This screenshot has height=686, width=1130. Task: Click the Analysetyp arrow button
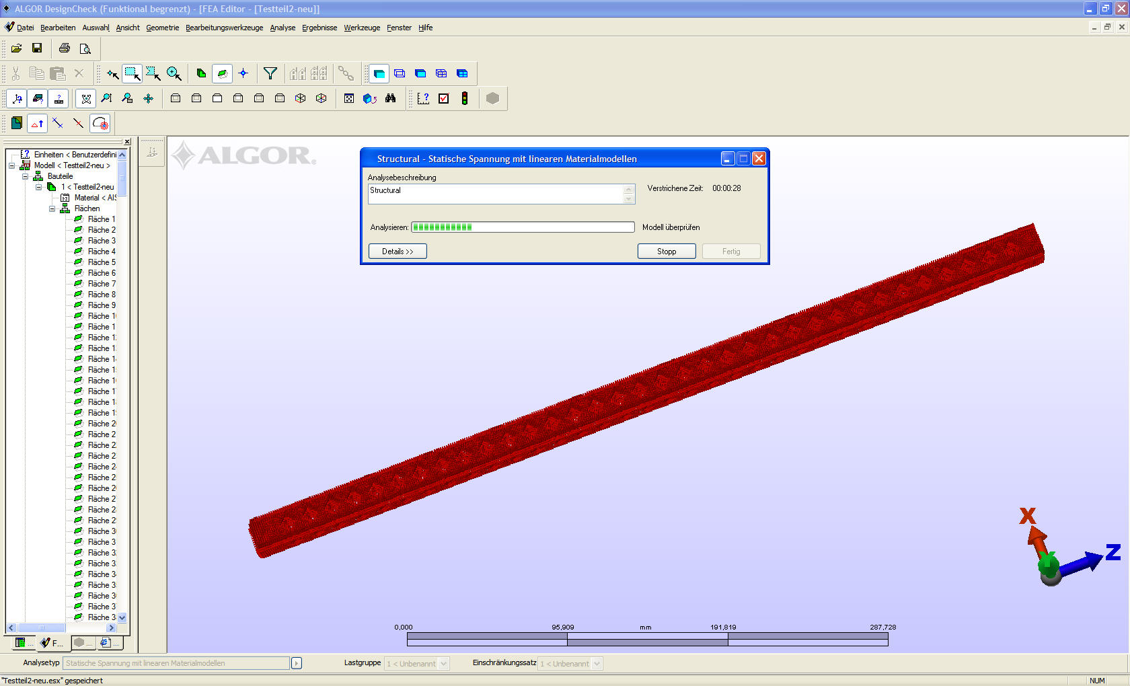pos(297,663)
